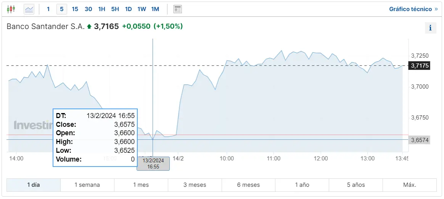Screen dimensions: 444x199
Task: Switch interval to 30 minutes
Action: pos(88,9)
